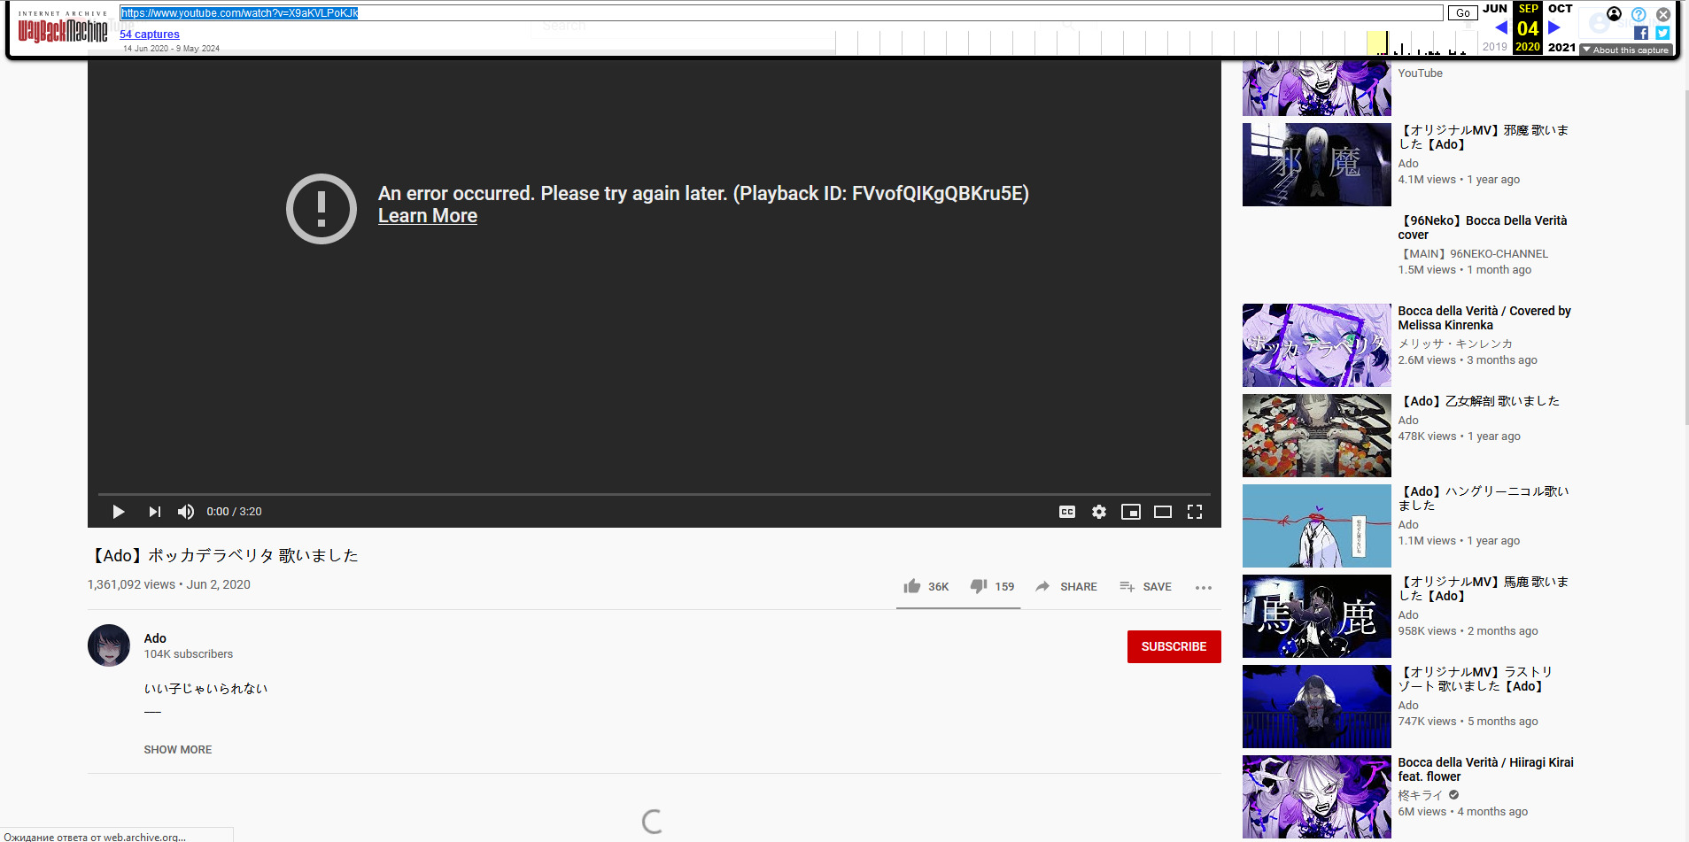Go to previous capture arrow
This screenshot has height=842, width=1689.
1501,27
